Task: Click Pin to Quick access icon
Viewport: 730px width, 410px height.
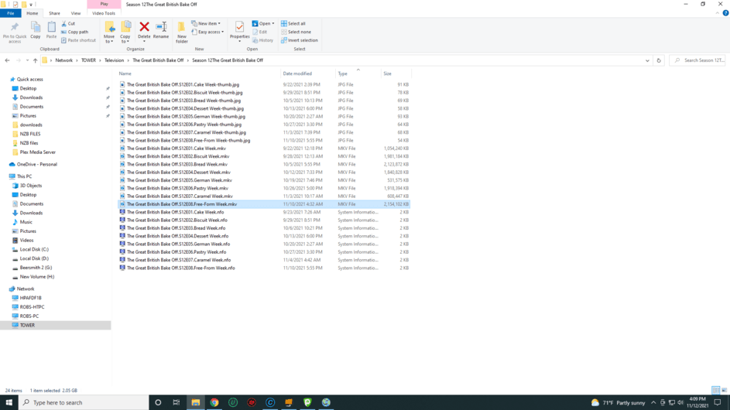Action: click(15, 32)
